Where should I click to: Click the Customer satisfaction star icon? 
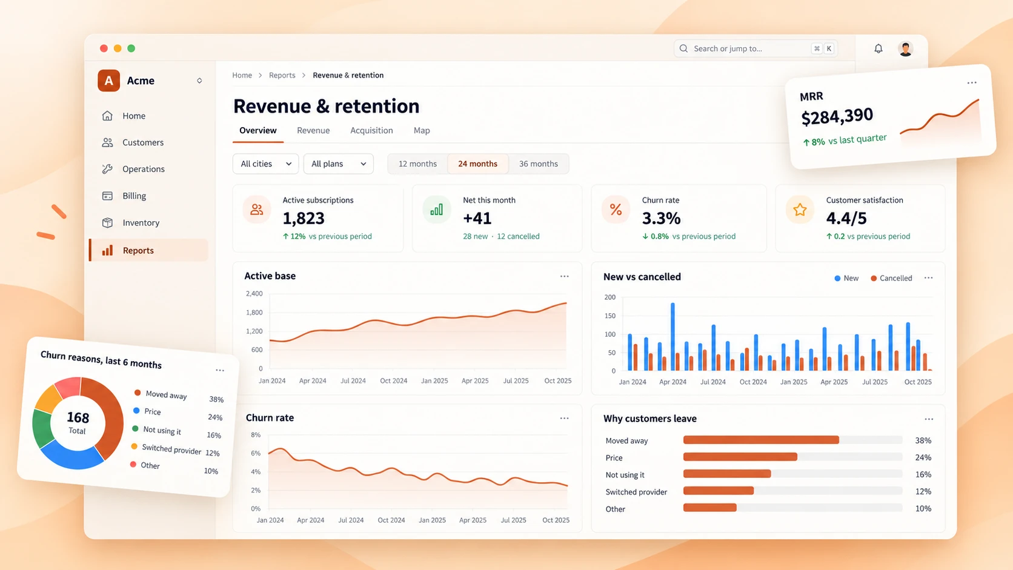(800, 210)
